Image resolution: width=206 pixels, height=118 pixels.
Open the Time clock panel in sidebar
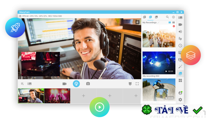point(180,46)
